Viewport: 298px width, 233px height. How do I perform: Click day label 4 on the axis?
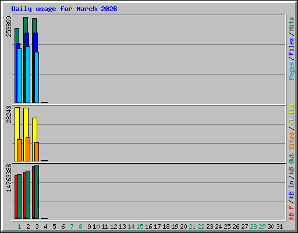click(45, 227)
